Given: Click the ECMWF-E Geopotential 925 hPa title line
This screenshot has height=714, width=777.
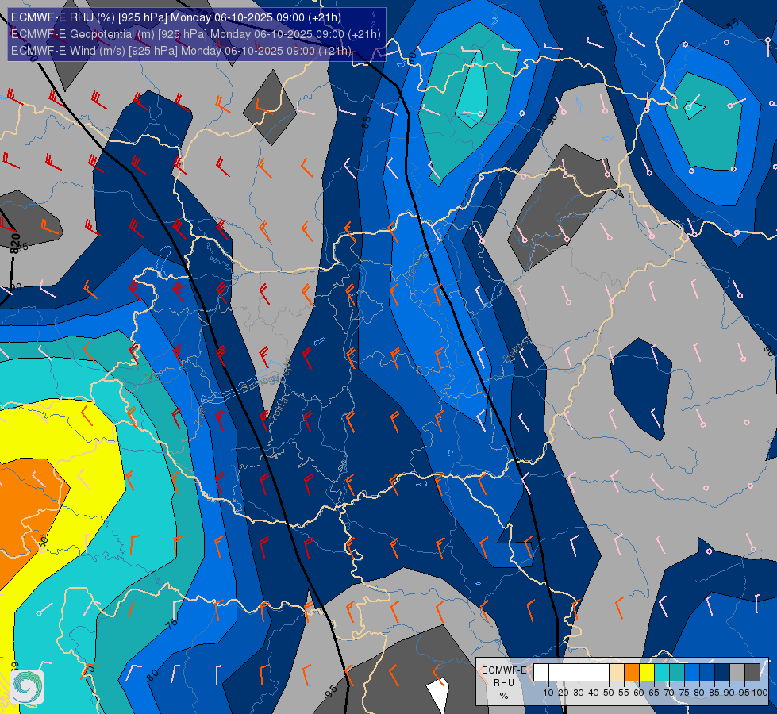Looking at the screenshot, I should tap(196, 34).
